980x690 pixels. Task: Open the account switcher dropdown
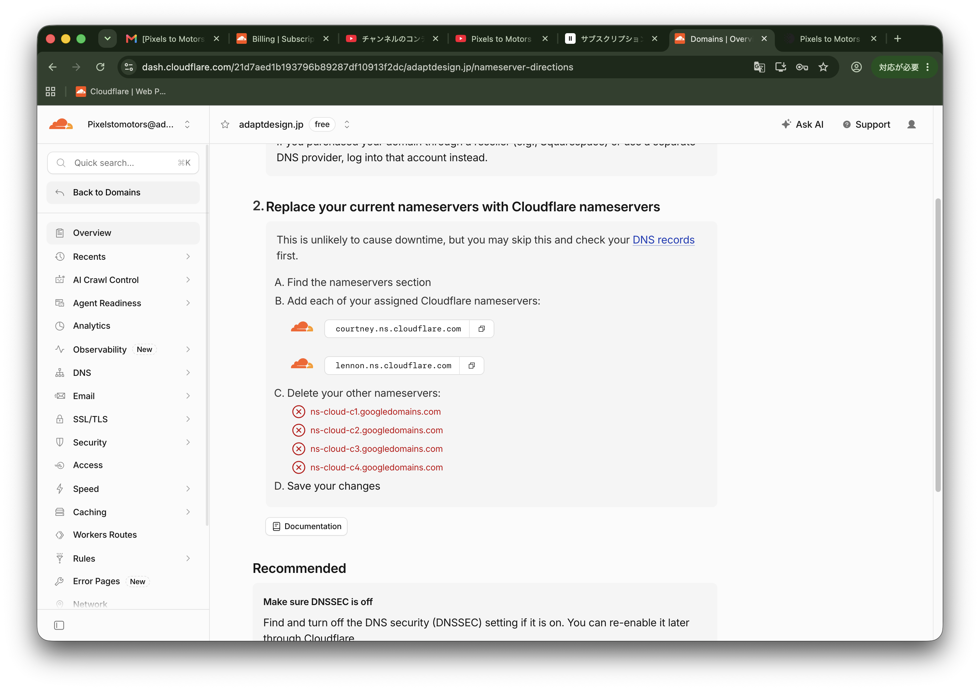click(187, 124)
